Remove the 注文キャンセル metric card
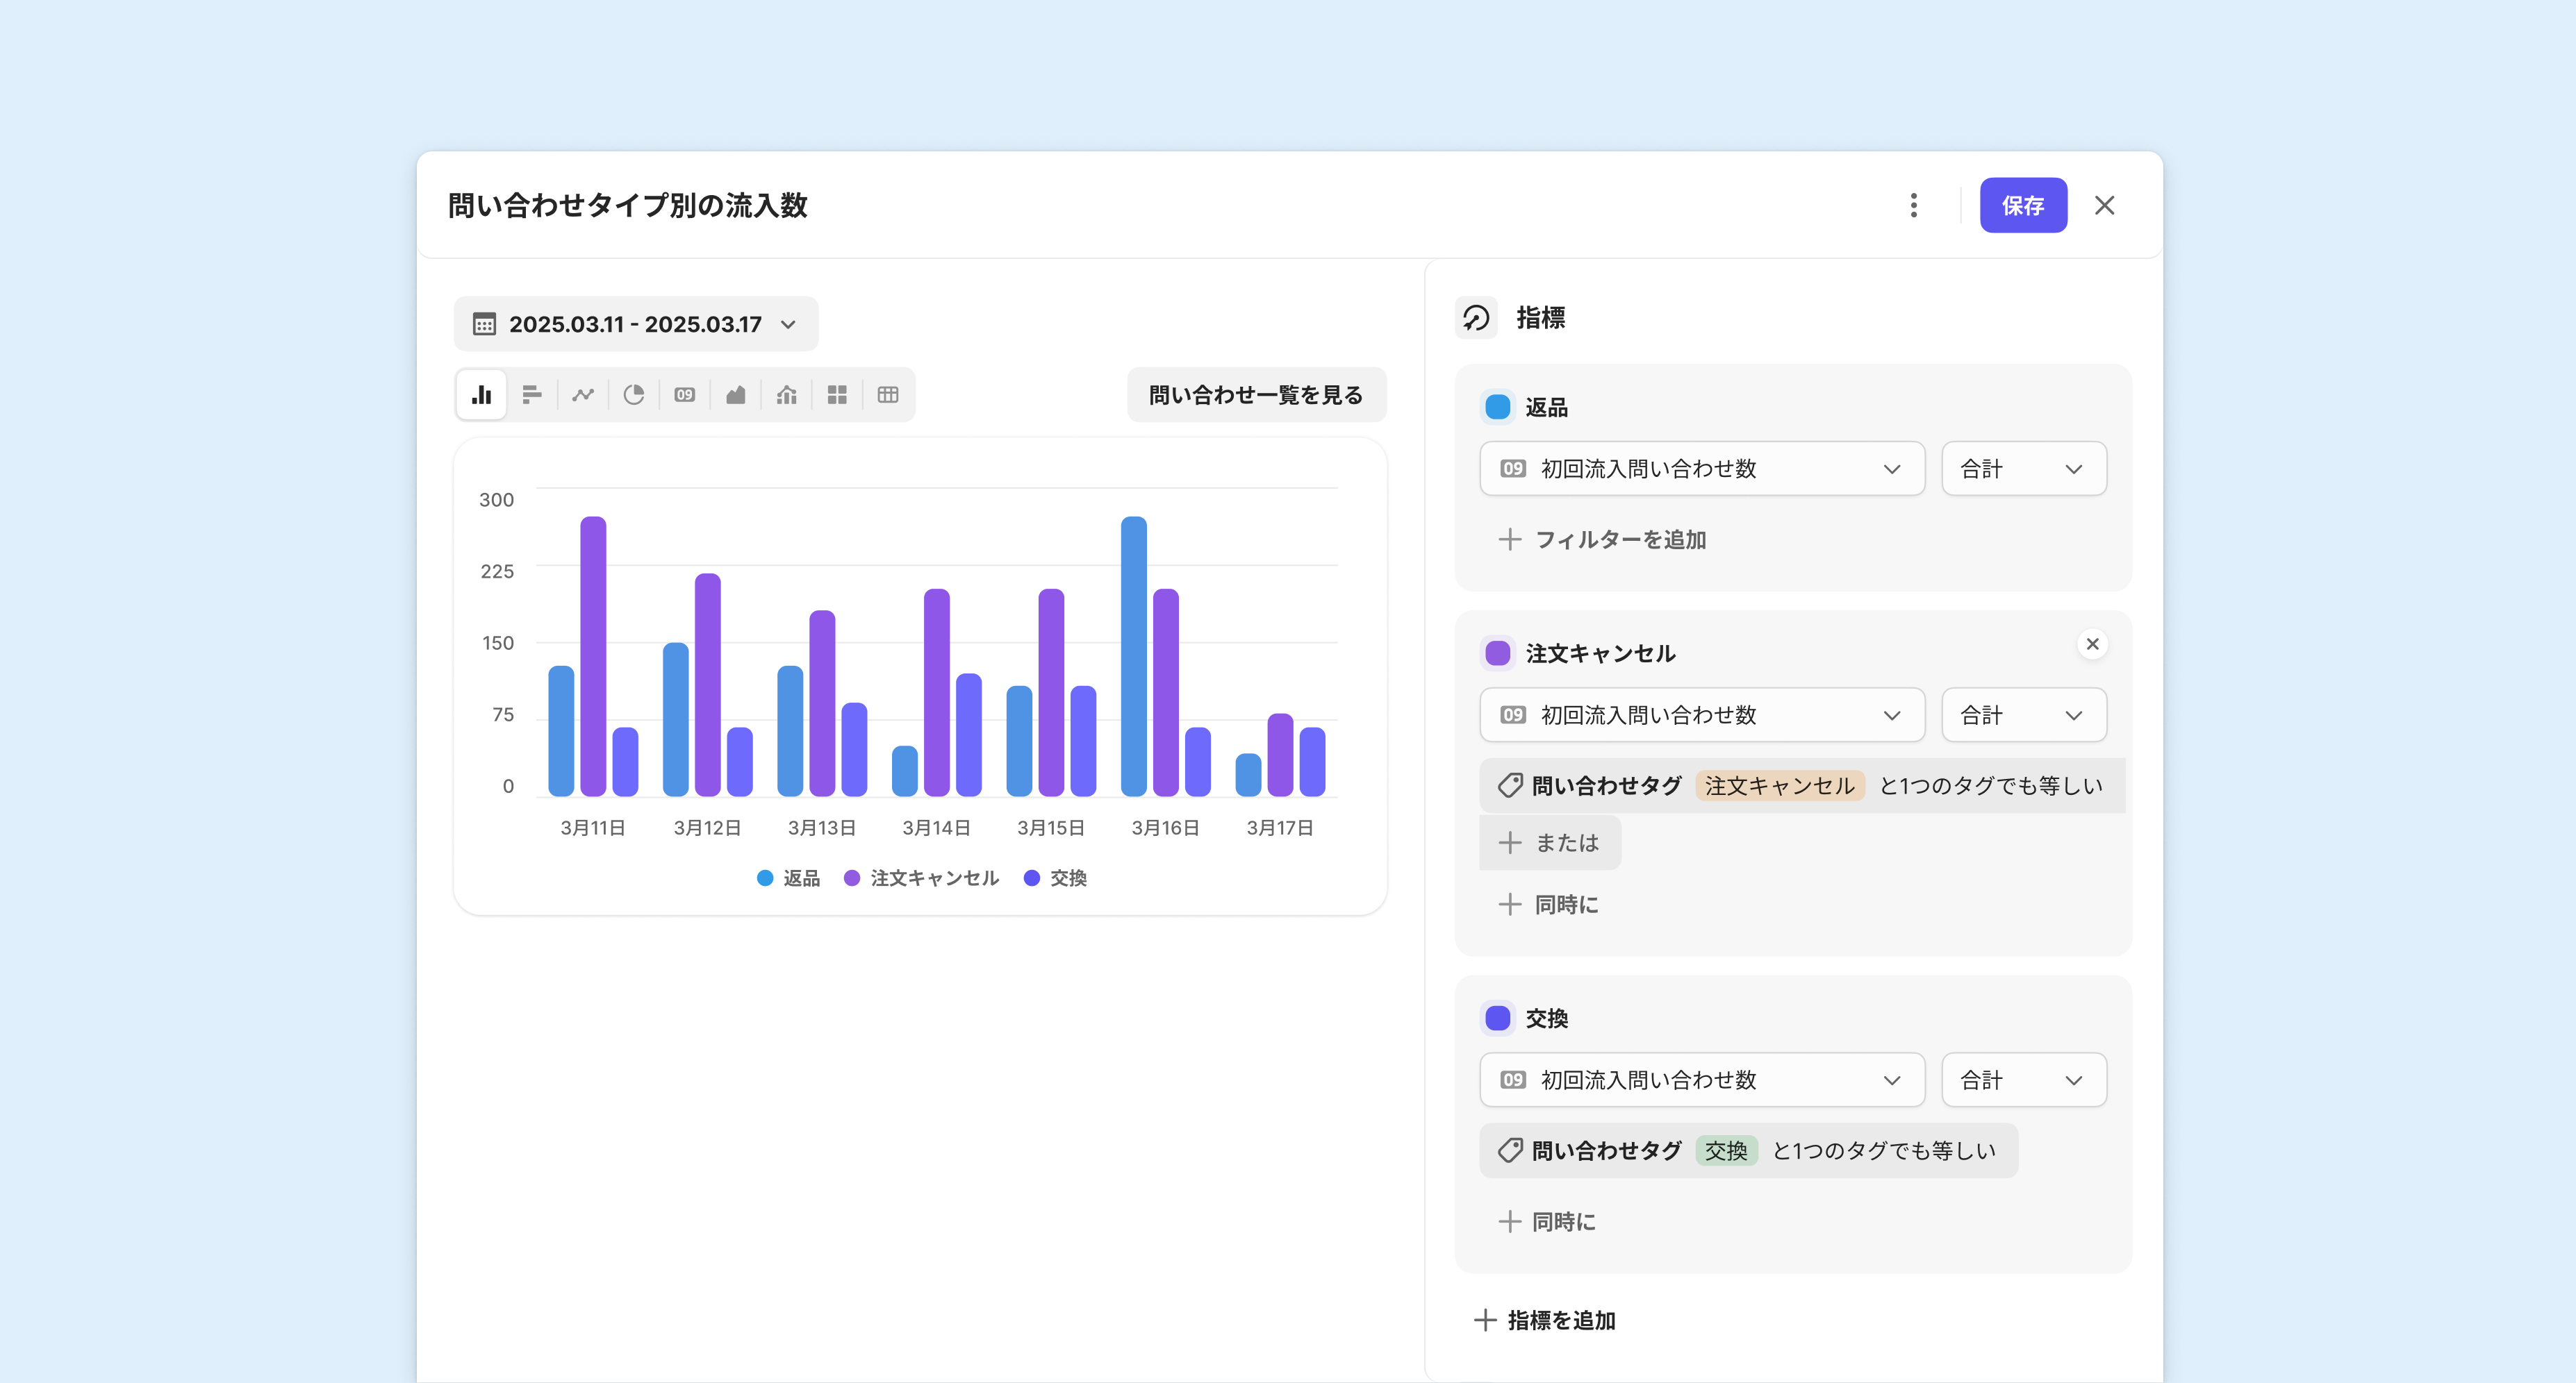The height and width of the screenshot is (1383, 2576). (2092, 644)
